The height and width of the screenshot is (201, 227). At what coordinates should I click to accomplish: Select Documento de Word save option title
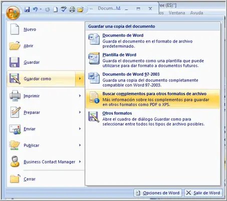[123, 35]
